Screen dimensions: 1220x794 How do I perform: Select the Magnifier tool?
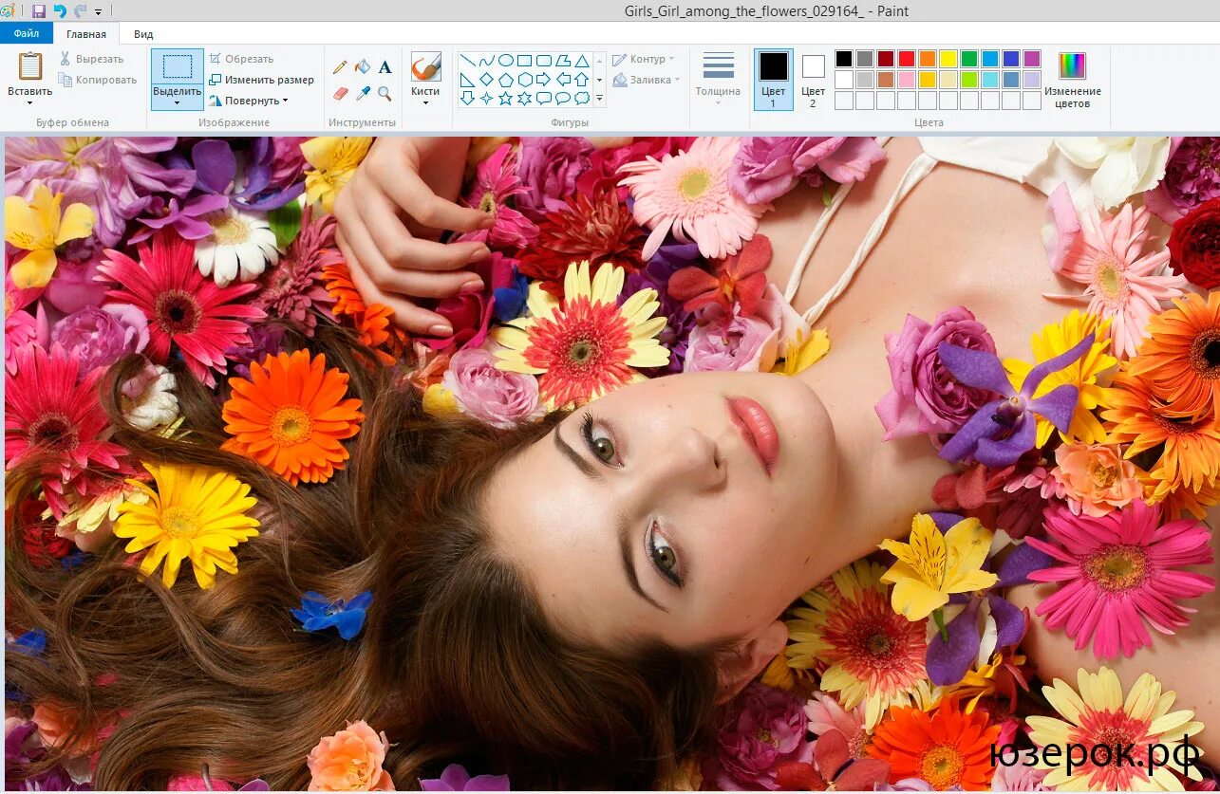385,93
